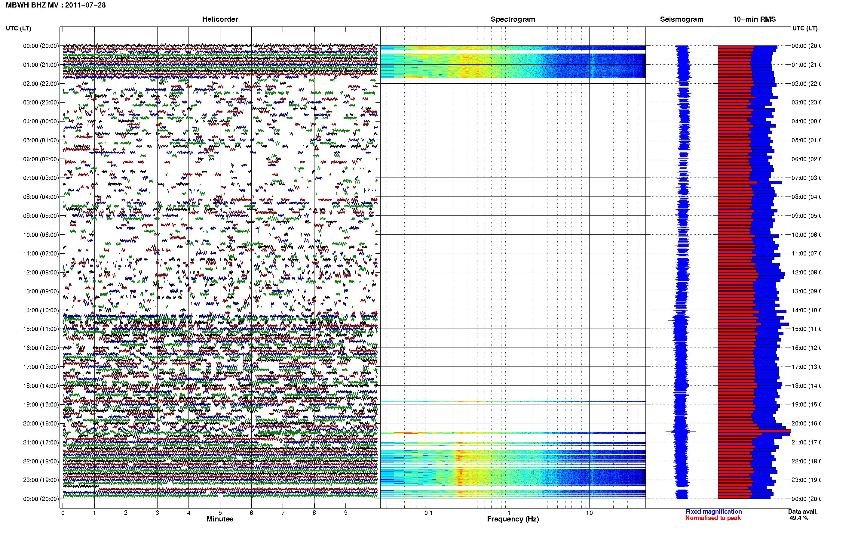This screenshot has height=535, width=855.
Task: Click the Normalised to peak legend text
Action: click(x=713, y=518)
